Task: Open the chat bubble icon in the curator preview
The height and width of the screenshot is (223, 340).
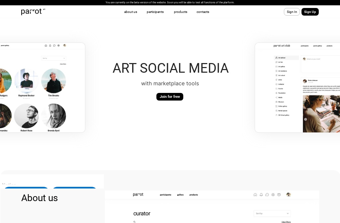Action: 267,195
